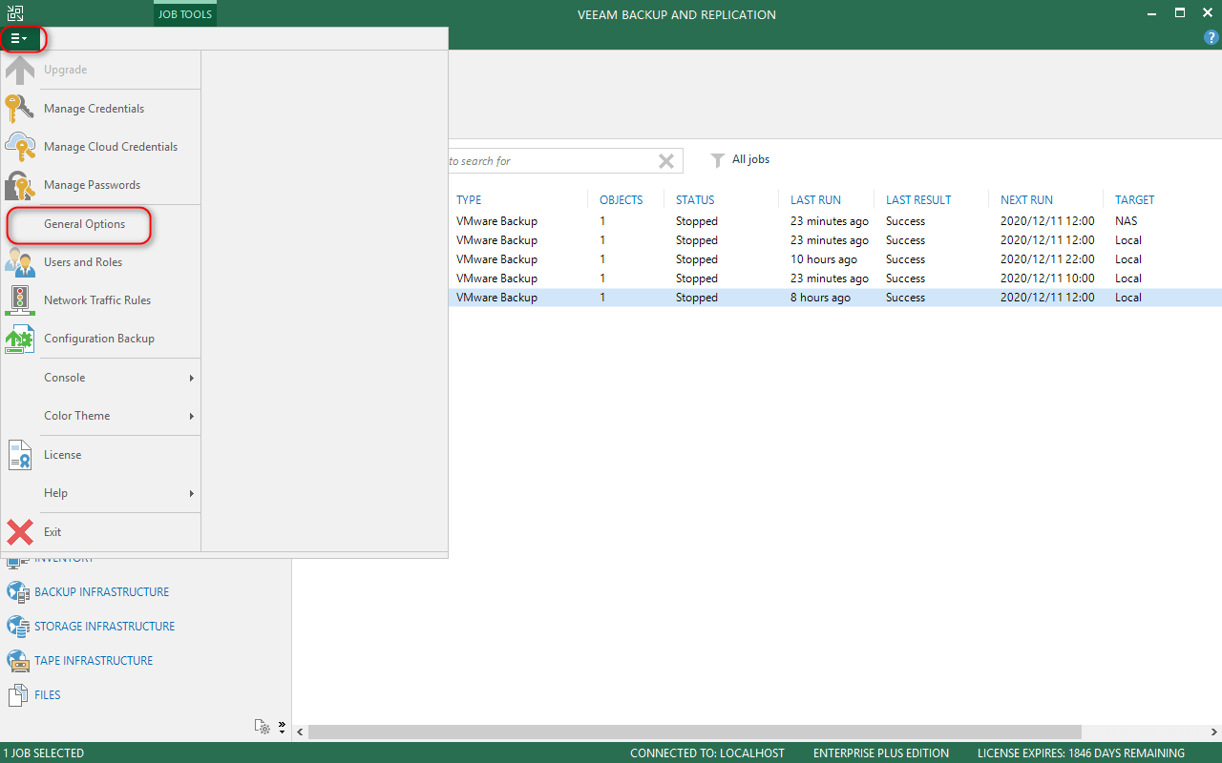1222x763 pixels.
Task: Open General Options menu entry
Action: click(x=84, y=224)
